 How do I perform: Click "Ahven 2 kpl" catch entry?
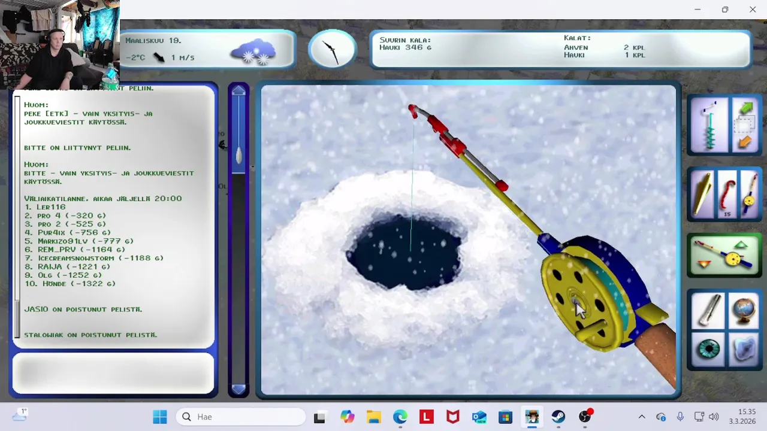604,47
